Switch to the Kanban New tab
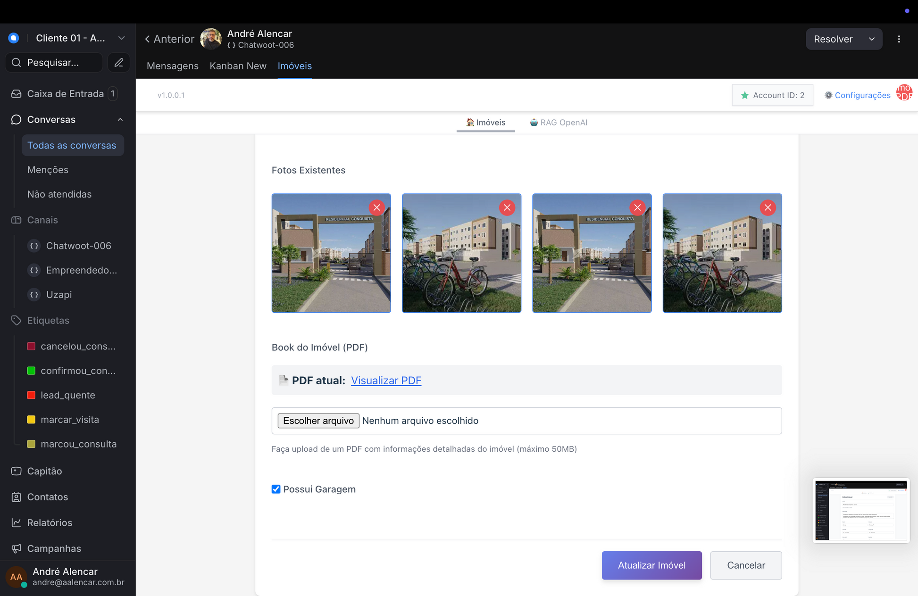This screenshot has width=918, height=596. pyautogui.click(x=238, y=66)
